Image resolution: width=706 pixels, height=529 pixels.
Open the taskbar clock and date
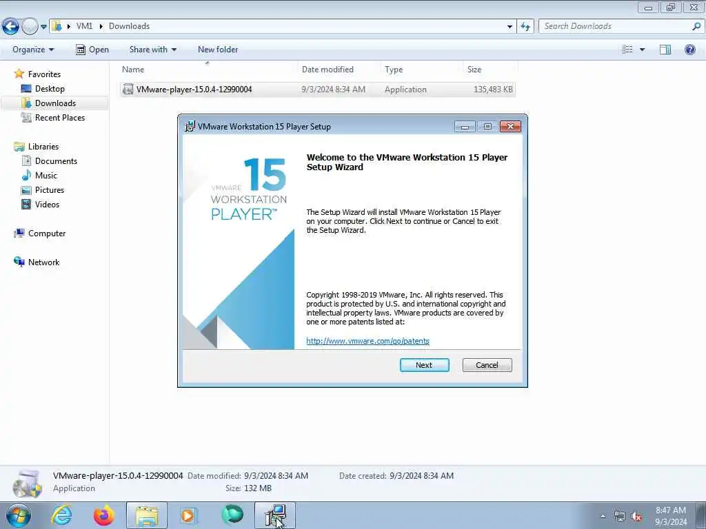(x=670, y=516)
